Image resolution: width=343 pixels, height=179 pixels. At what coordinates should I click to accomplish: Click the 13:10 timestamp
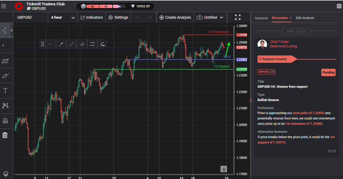[x=332, y=151]
